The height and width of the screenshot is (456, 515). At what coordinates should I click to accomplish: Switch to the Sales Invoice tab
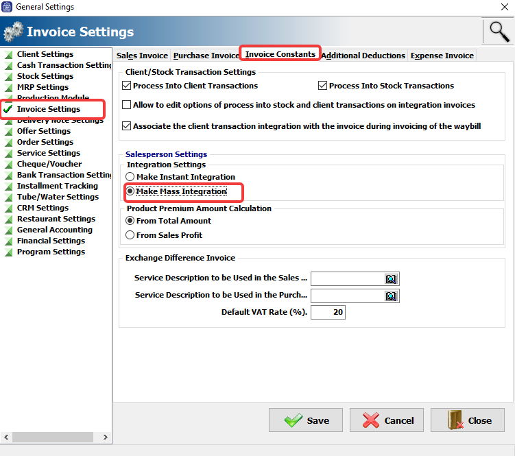pyautogui.click(x=142, y=56)
